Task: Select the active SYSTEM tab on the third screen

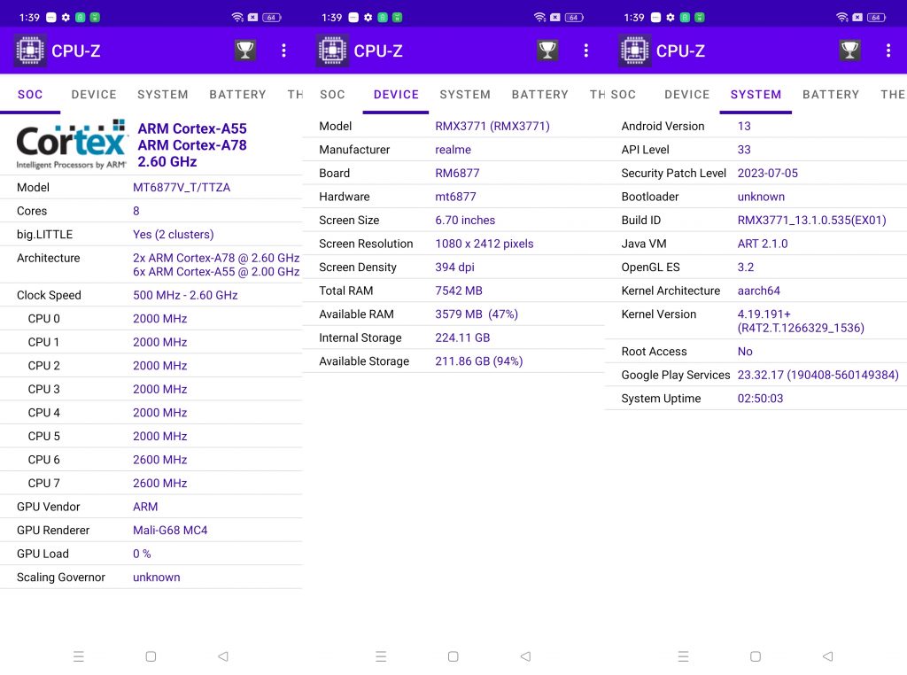Action: coord(756,94)
